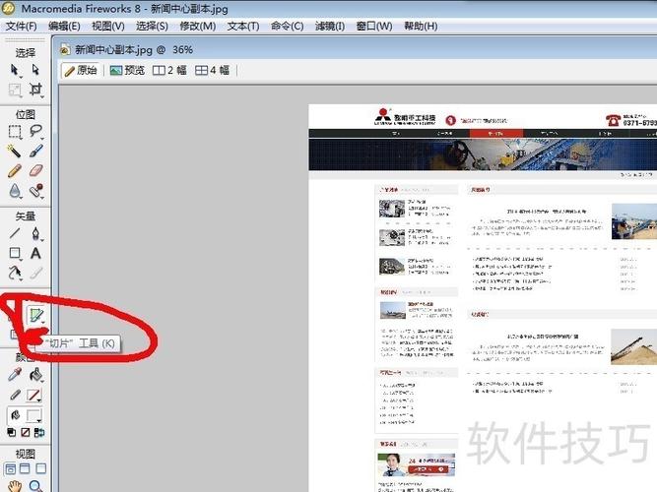Open the 选择(S) menu
This screenshot has width=657, height=492.
(x=152, y=26)
